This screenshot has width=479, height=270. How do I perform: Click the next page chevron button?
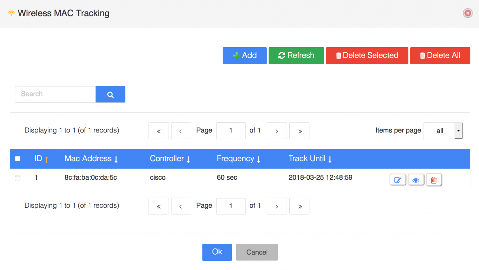pyautogui.click(x=277, y=131)
